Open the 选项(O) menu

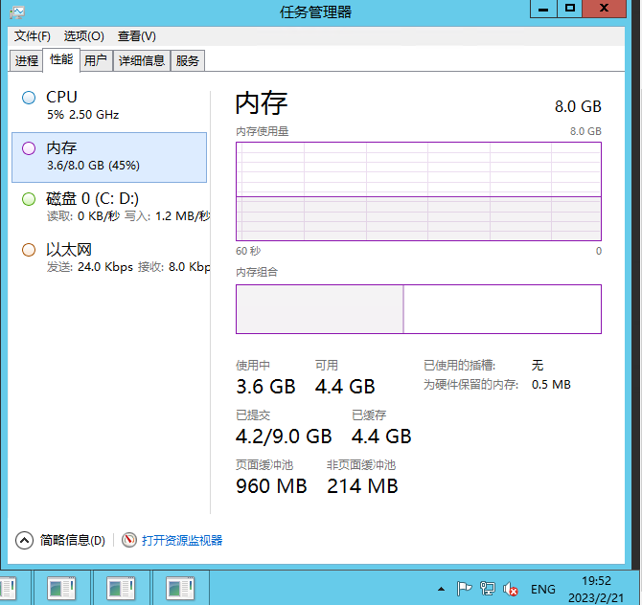click(84, 36)
